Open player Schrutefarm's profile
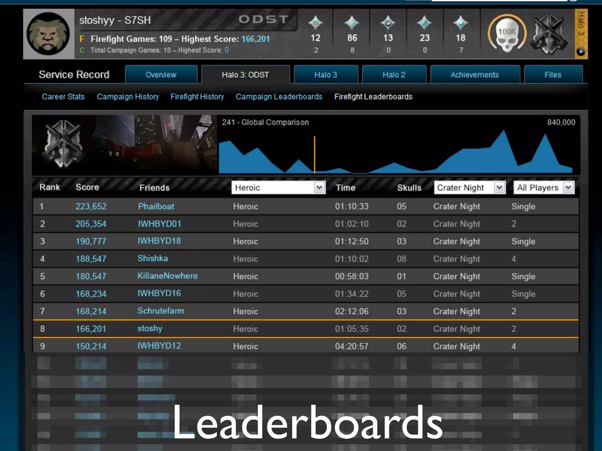 pyautogui.click(x=161, y=311)
